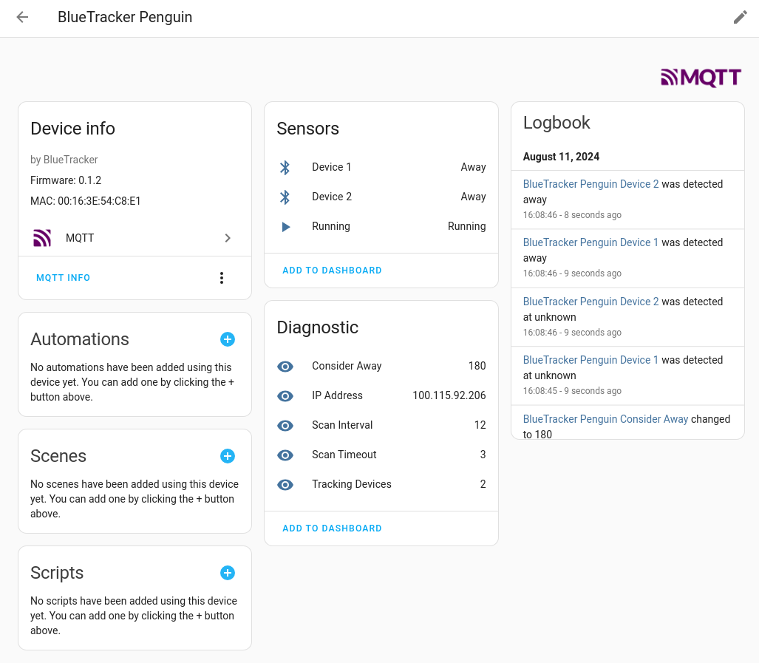Add a new scene with plus icon
Image resolution: width=759 pixels, height=663 pixels.
click(228, 456)
